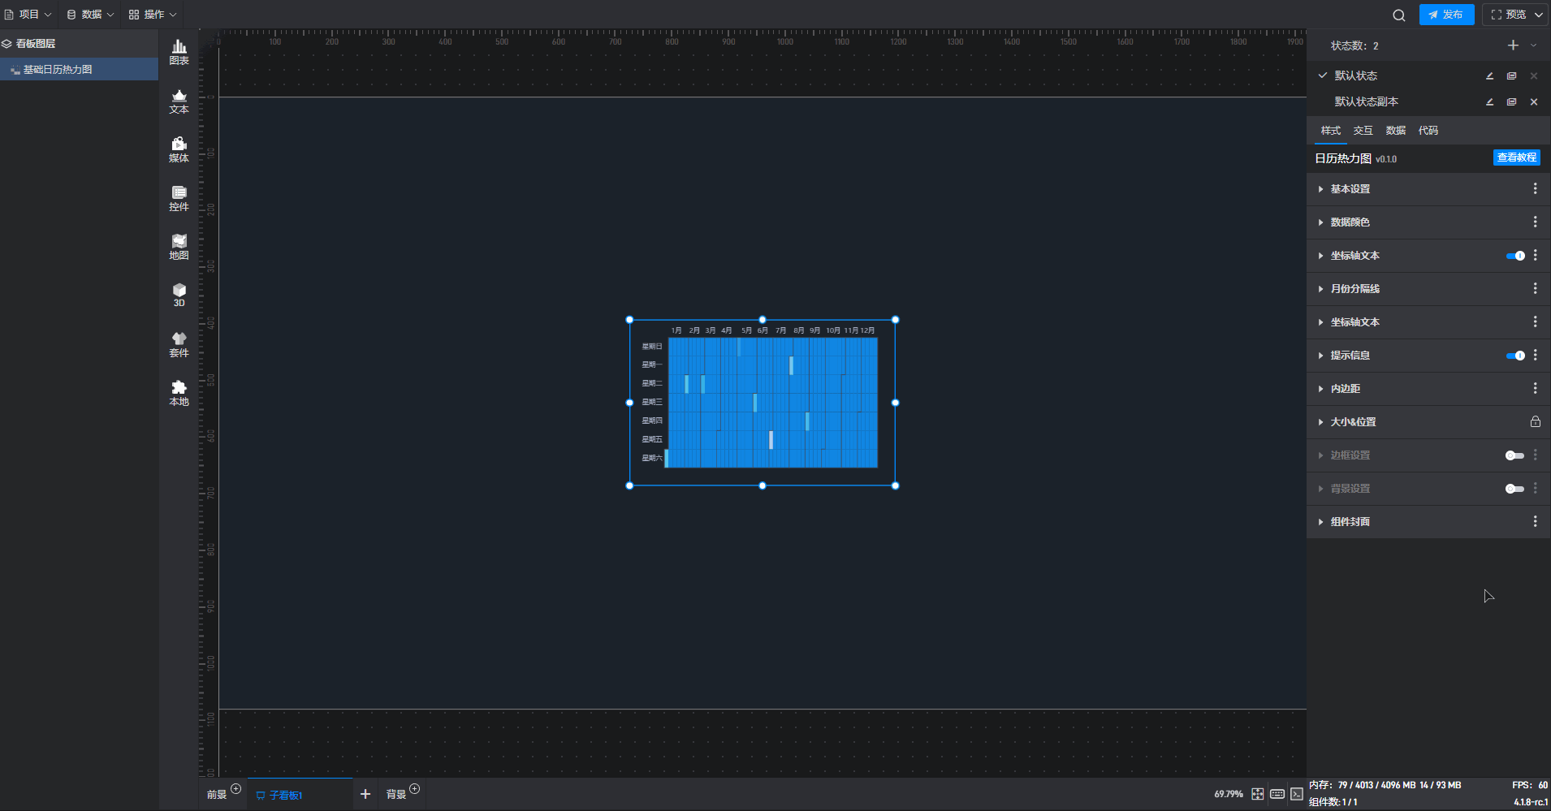Open the 套件 kits panel

tap(179, 344)
